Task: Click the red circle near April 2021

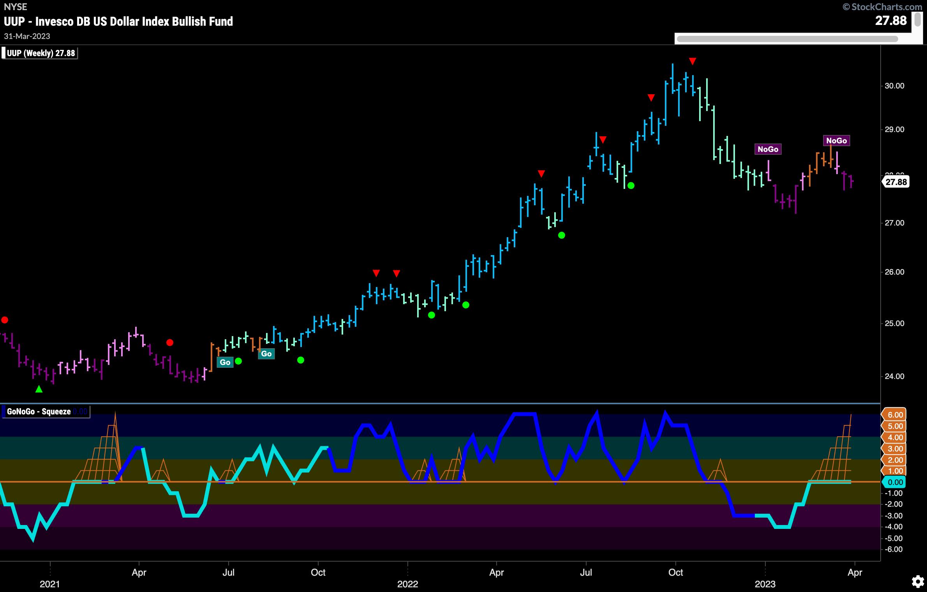Action: click(169, 343)
